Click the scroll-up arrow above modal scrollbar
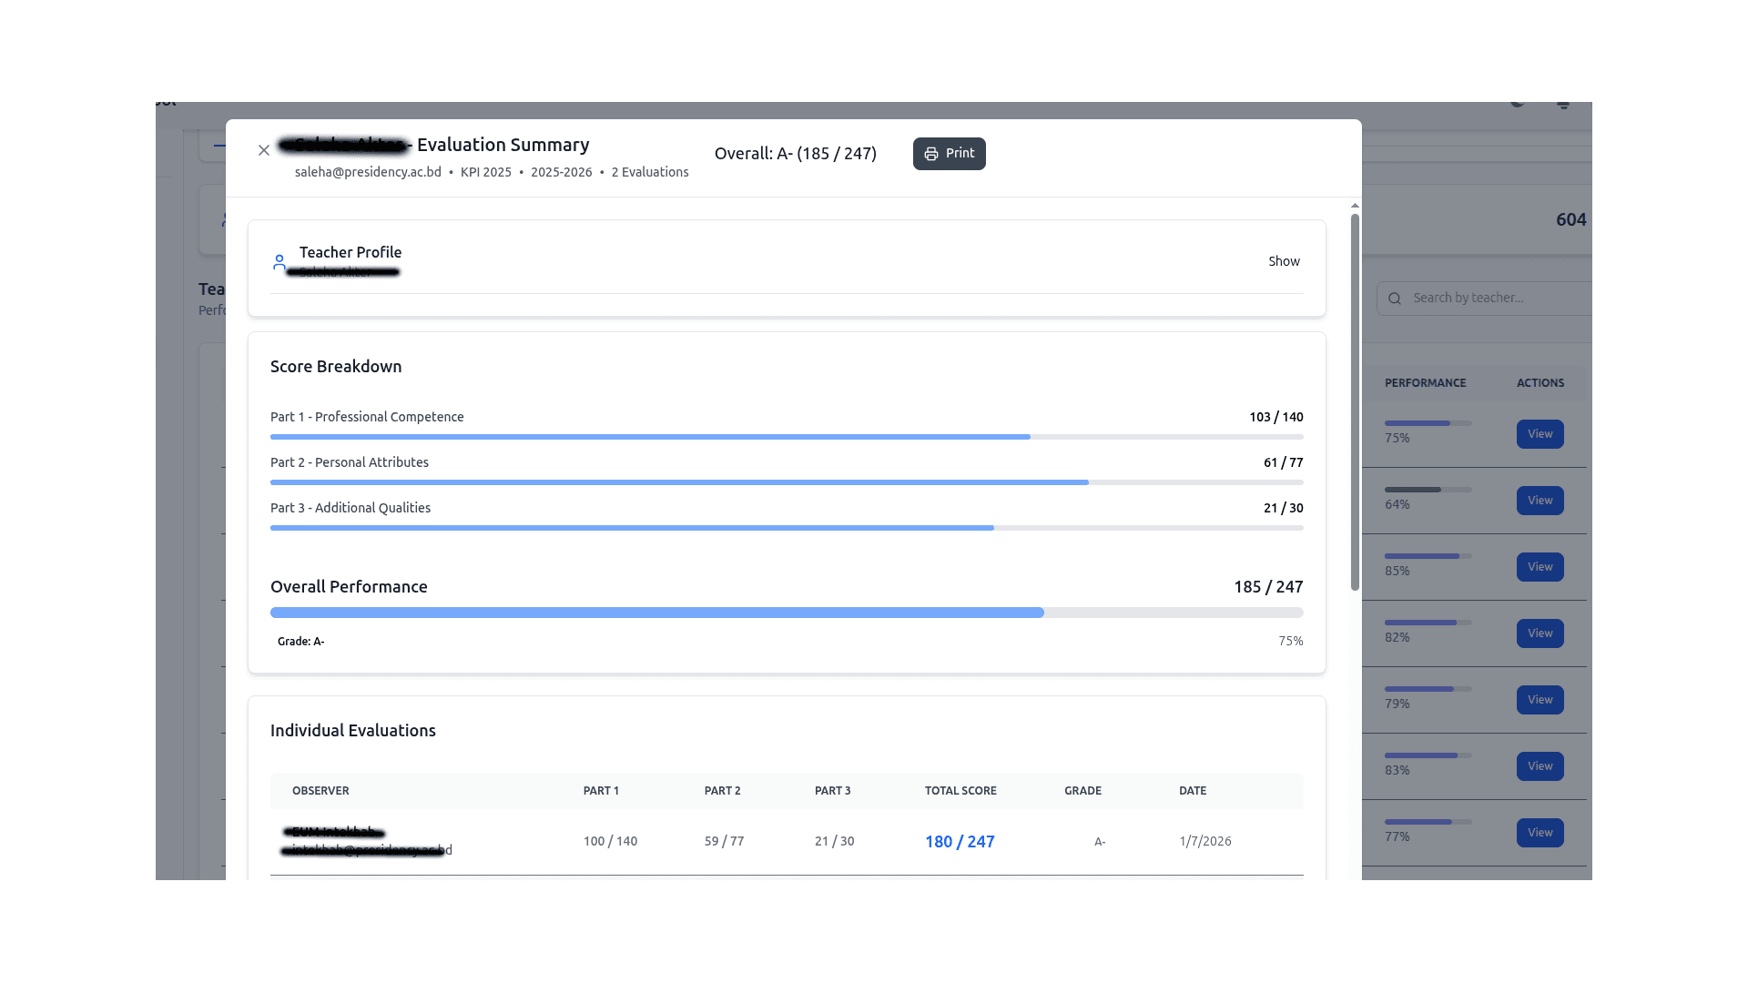 1355,207
